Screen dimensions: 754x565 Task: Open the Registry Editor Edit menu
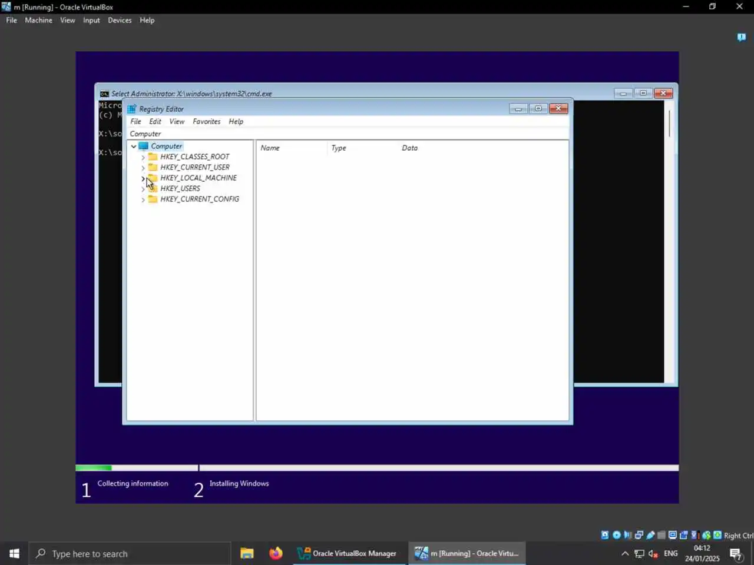pos(155,121)
